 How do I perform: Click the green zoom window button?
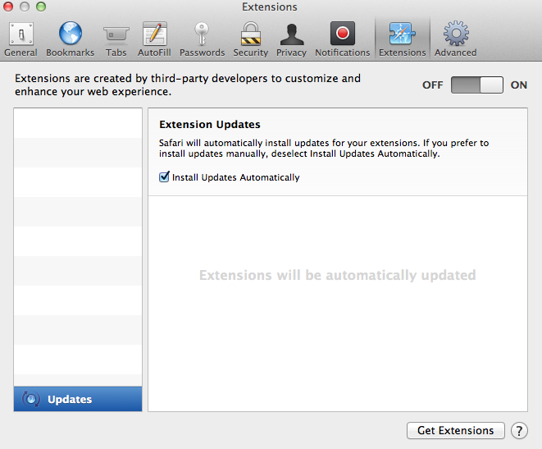pos(41,7)
